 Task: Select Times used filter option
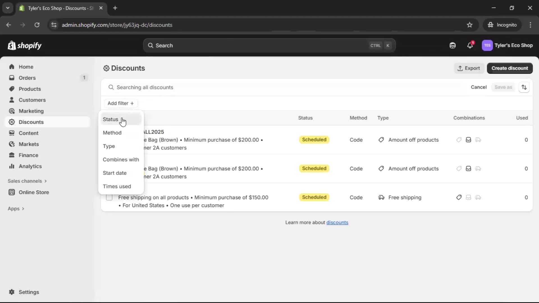pos(117,186)
